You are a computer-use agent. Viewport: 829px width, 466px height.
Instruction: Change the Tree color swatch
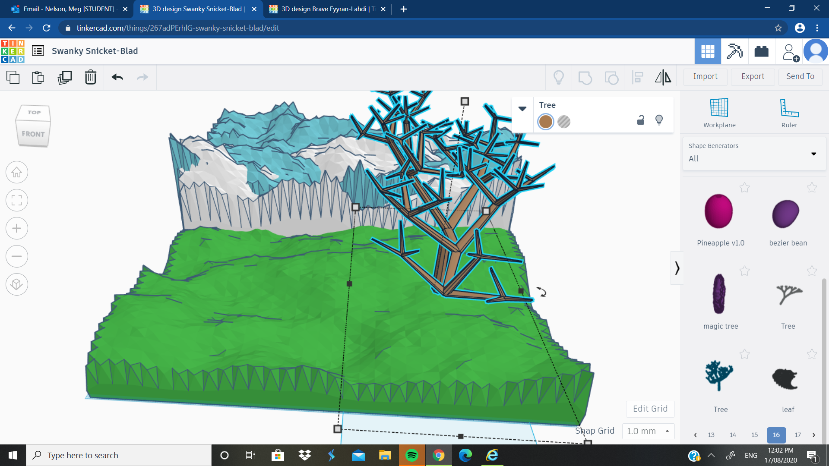pyautogui.click(x=545, y=122)
